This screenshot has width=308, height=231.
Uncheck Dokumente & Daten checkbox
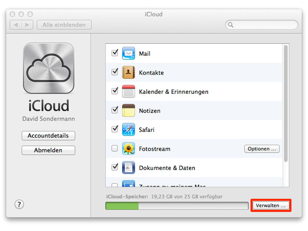(115, 167)
